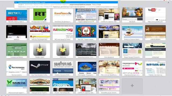Open the bjpfilms.tv dark tile
Screen dimensions: 172x96
click(x=17, y=33)
